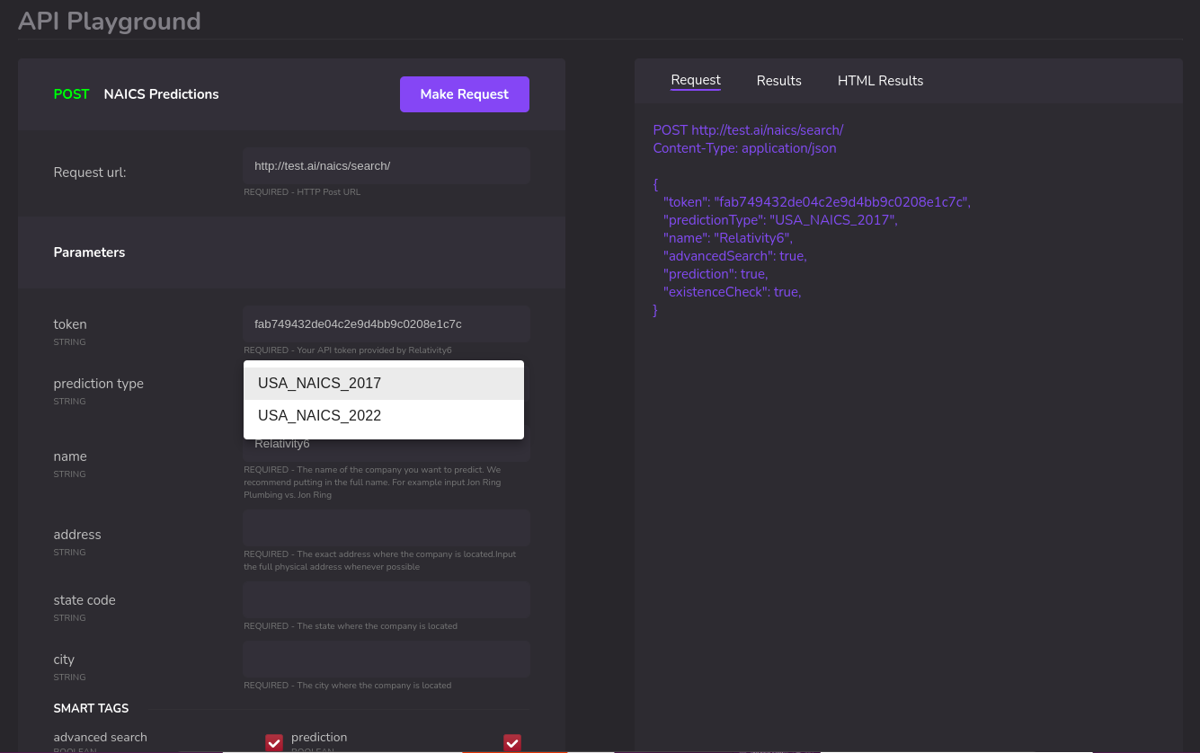Click into the token input field
1200x753 pixels.
click(x=387, y=323)
